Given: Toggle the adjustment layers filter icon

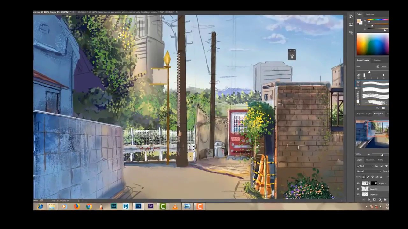Looking at the screenshot, I should (x=382, y=166).
